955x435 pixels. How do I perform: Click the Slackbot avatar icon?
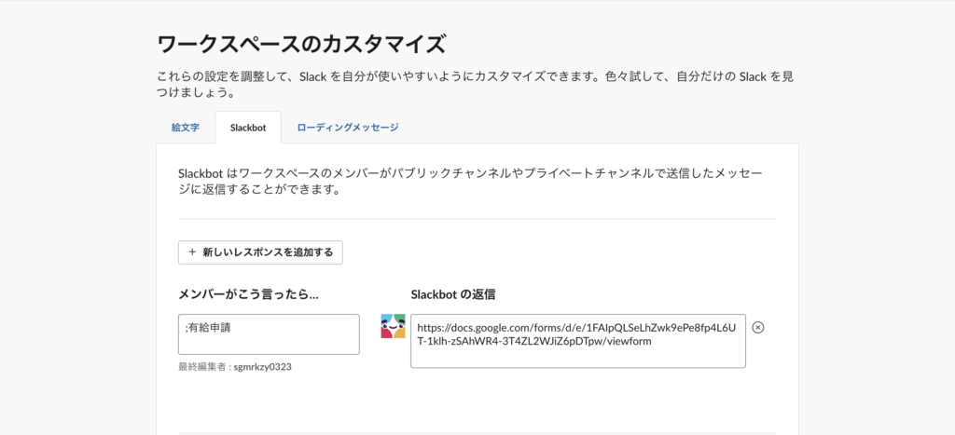[x=393, y=327]
